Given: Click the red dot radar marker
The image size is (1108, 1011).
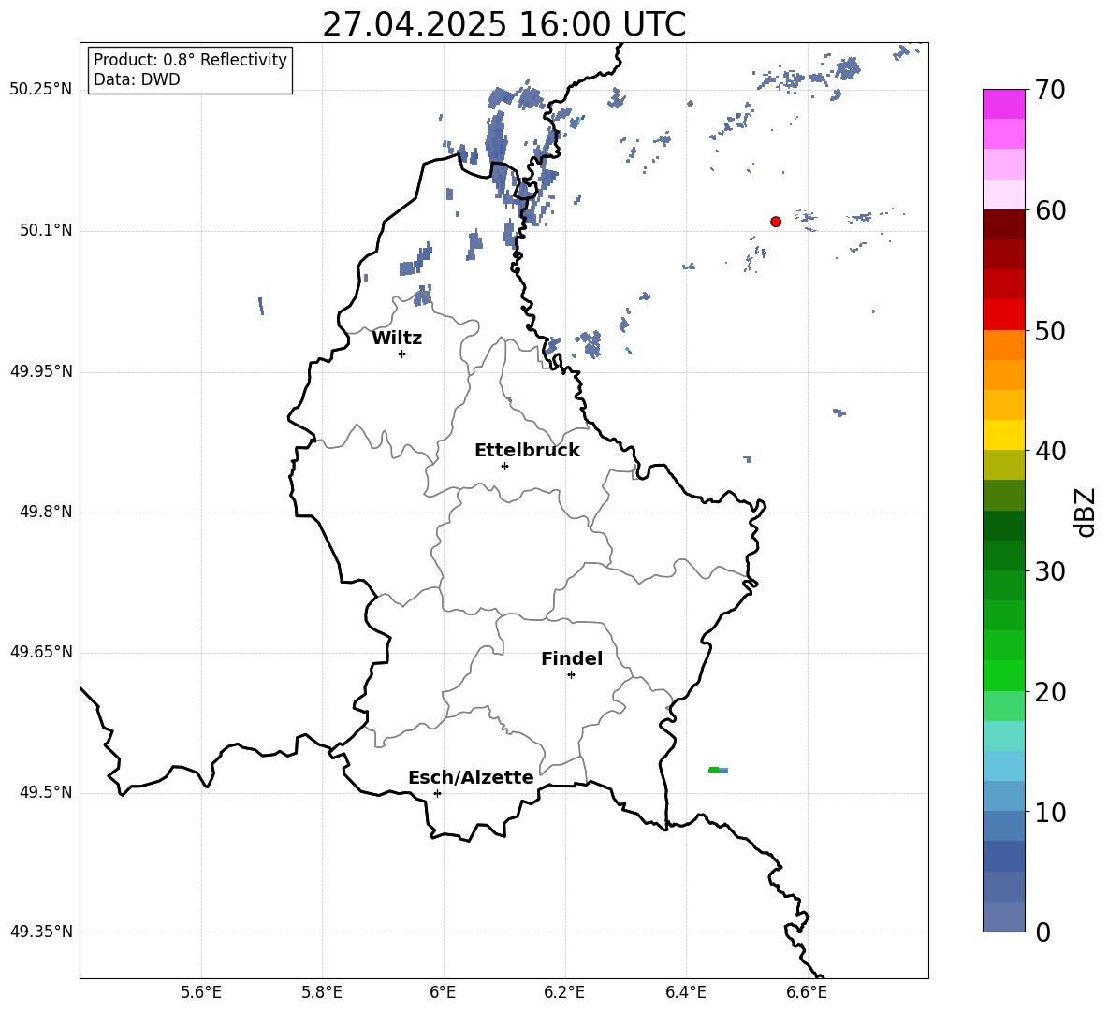Looking at the screenshot, I should pos(776,222).
